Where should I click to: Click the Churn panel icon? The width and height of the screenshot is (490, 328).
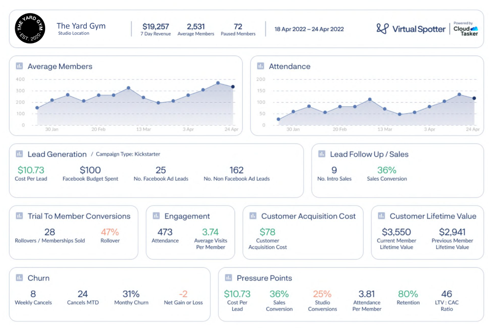tap(19, 278)
